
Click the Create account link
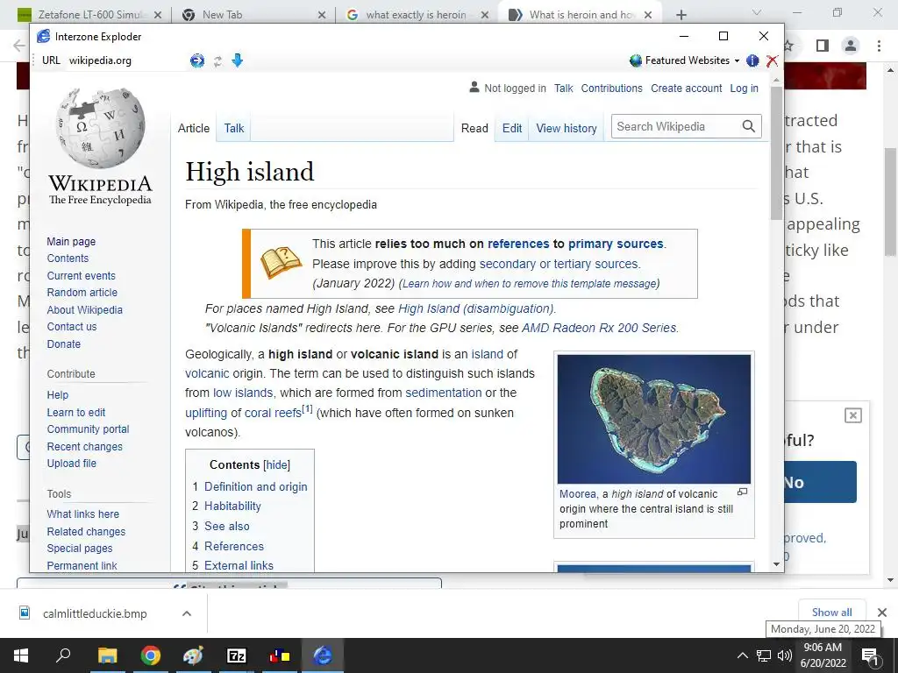[x=686, y=89]
